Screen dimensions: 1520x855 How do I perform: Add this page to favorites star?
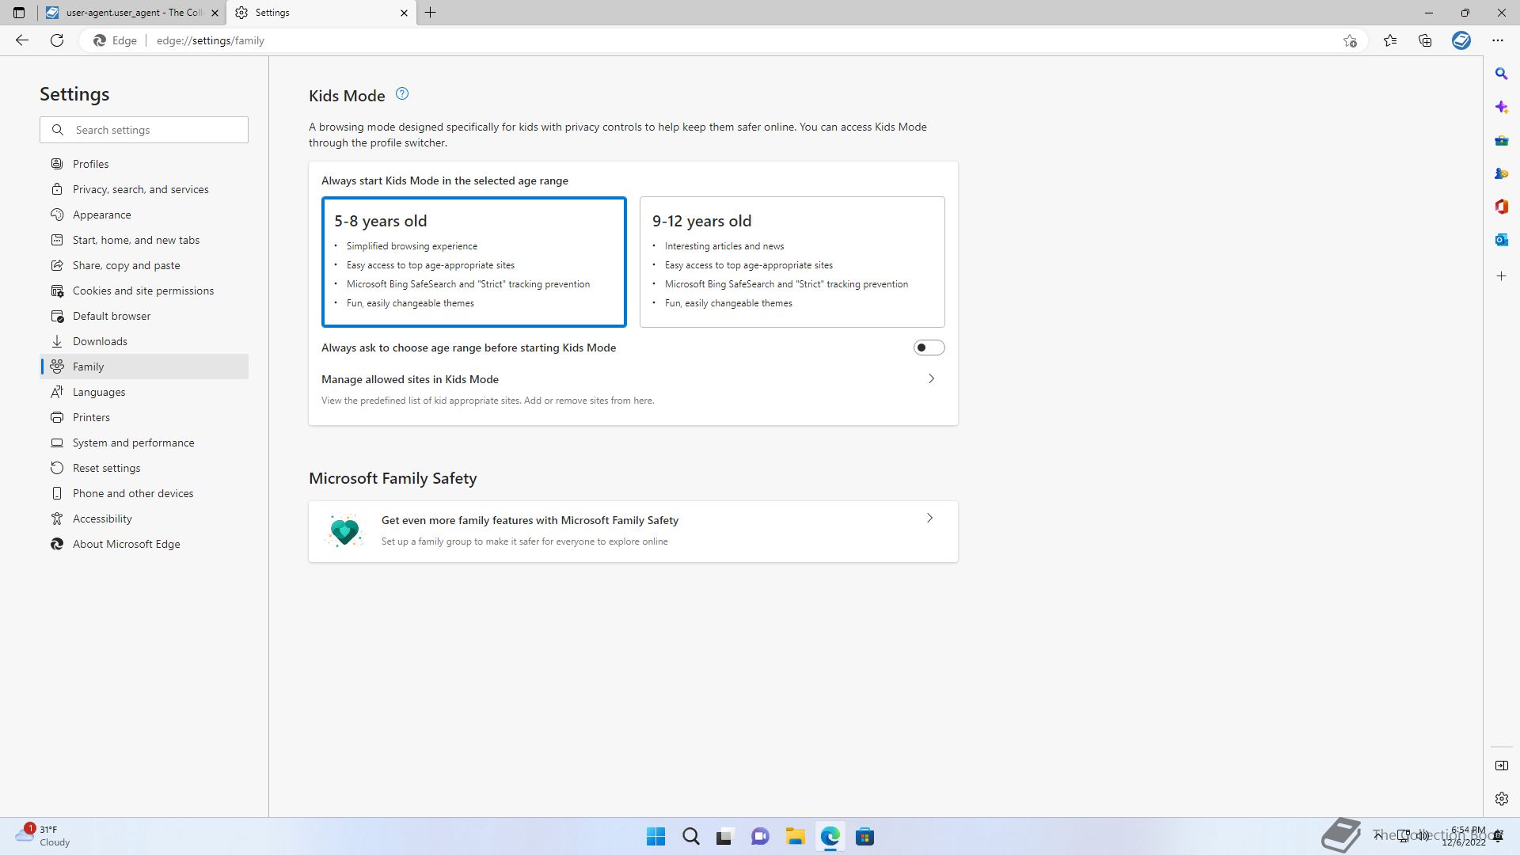[1350, 40]
